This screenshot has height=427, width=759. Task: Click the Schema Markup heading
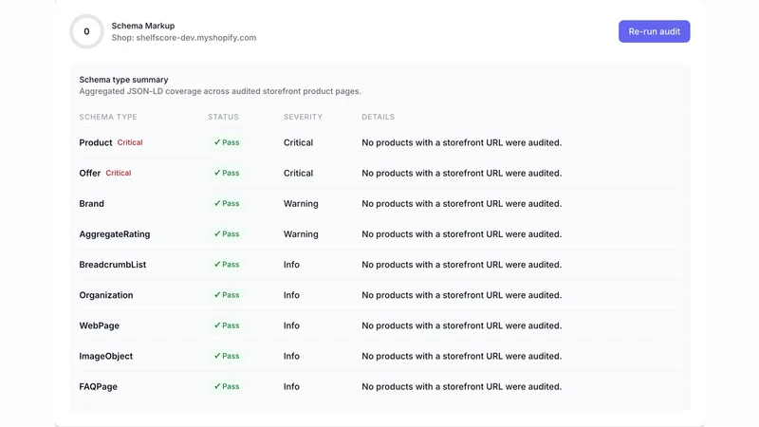tap(143, 26)
